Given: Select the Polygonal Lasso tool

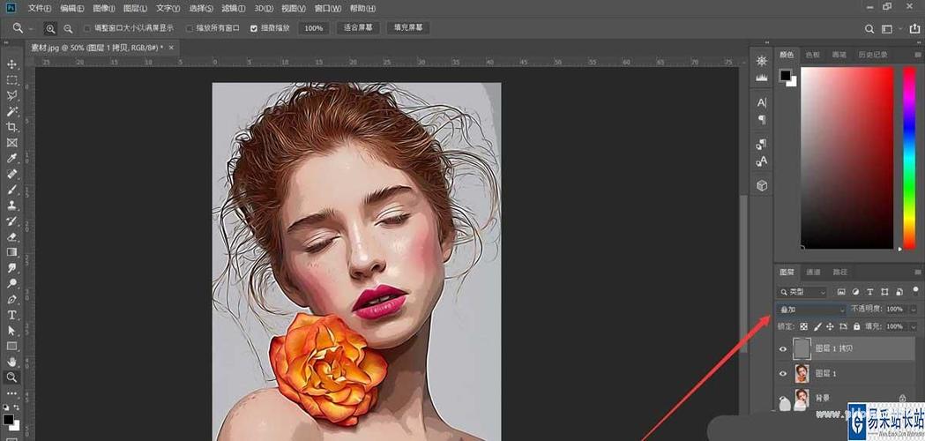Looking at the screenshot, I should pyautogui.click(x=11, y=95).
